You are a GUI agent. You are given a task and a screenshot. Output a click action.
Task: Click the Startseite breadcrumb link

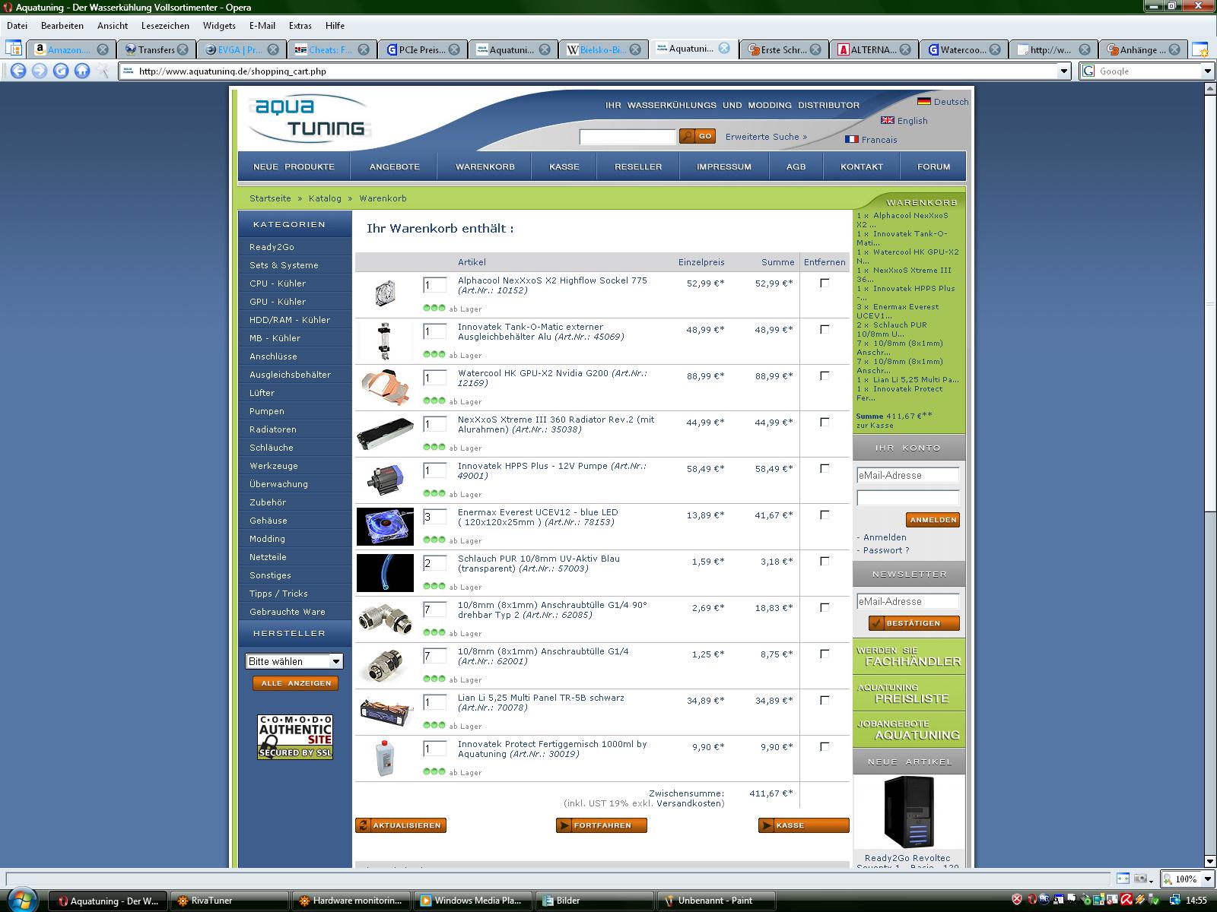(x=270, y=198)
